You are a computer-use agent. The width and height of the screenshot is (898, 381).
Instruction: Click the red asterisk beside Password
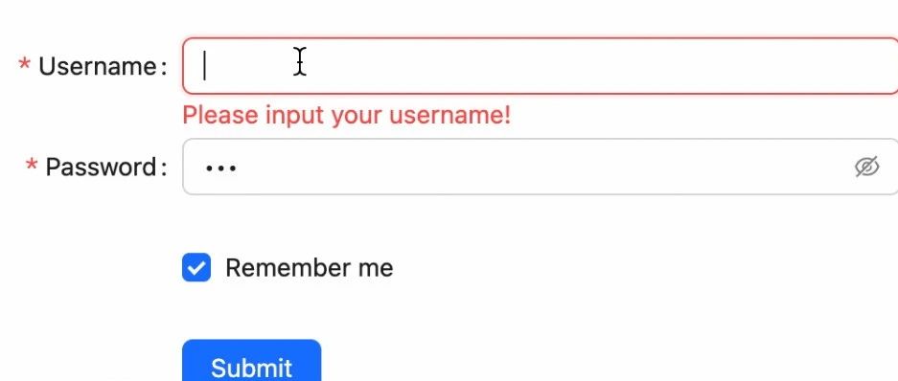point(32,166)
